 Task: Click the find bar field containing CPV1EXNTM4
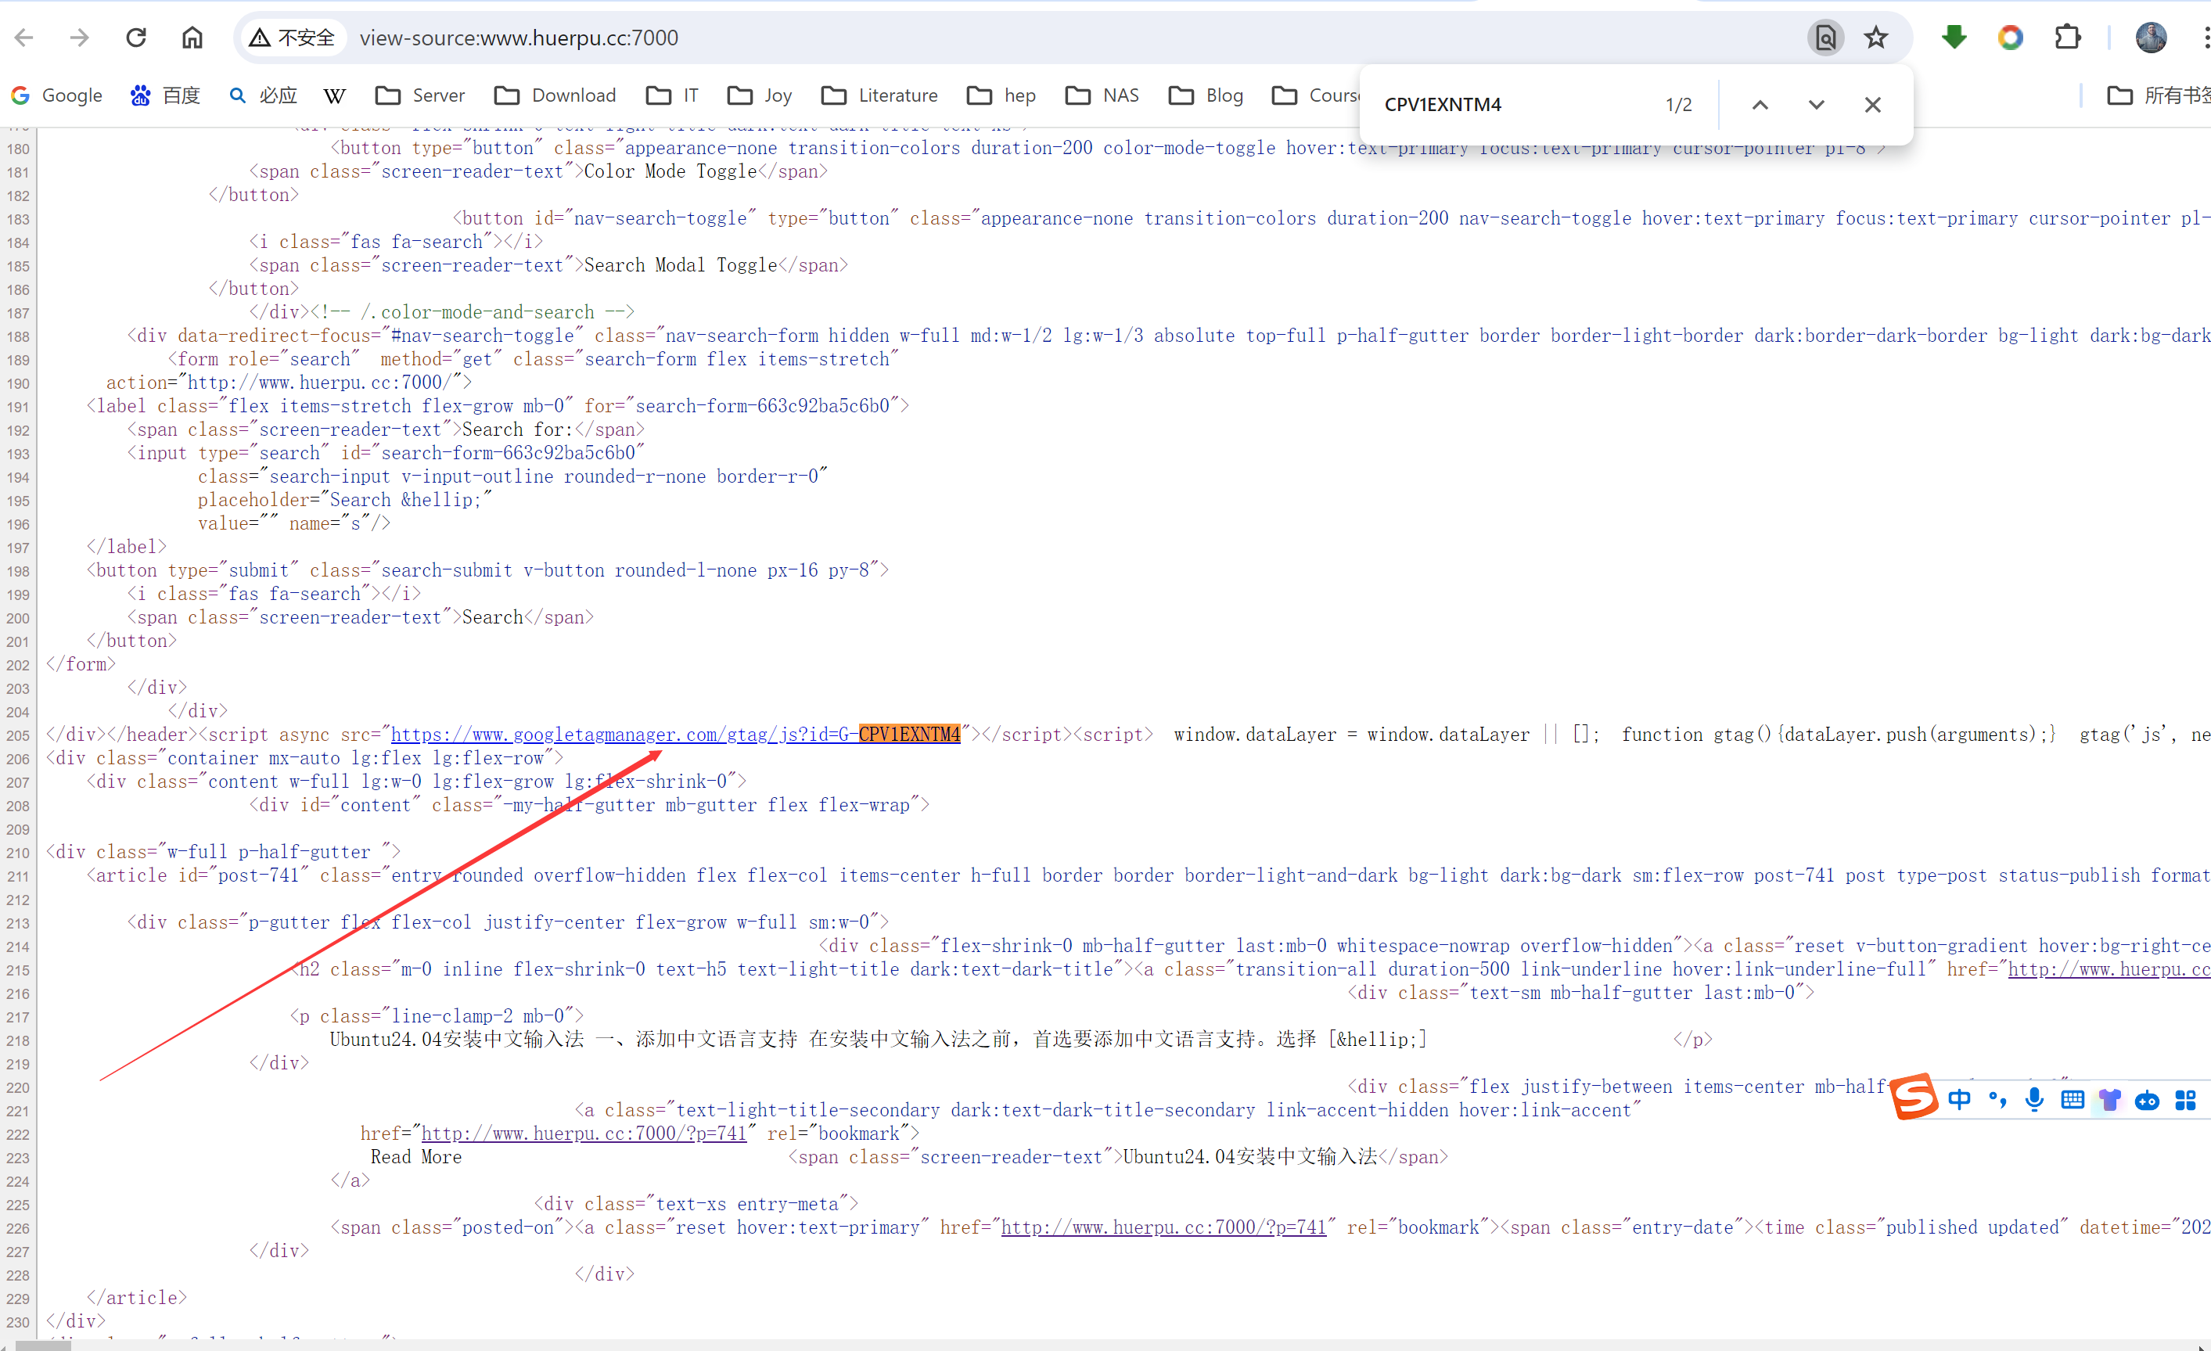(1516, 104)
